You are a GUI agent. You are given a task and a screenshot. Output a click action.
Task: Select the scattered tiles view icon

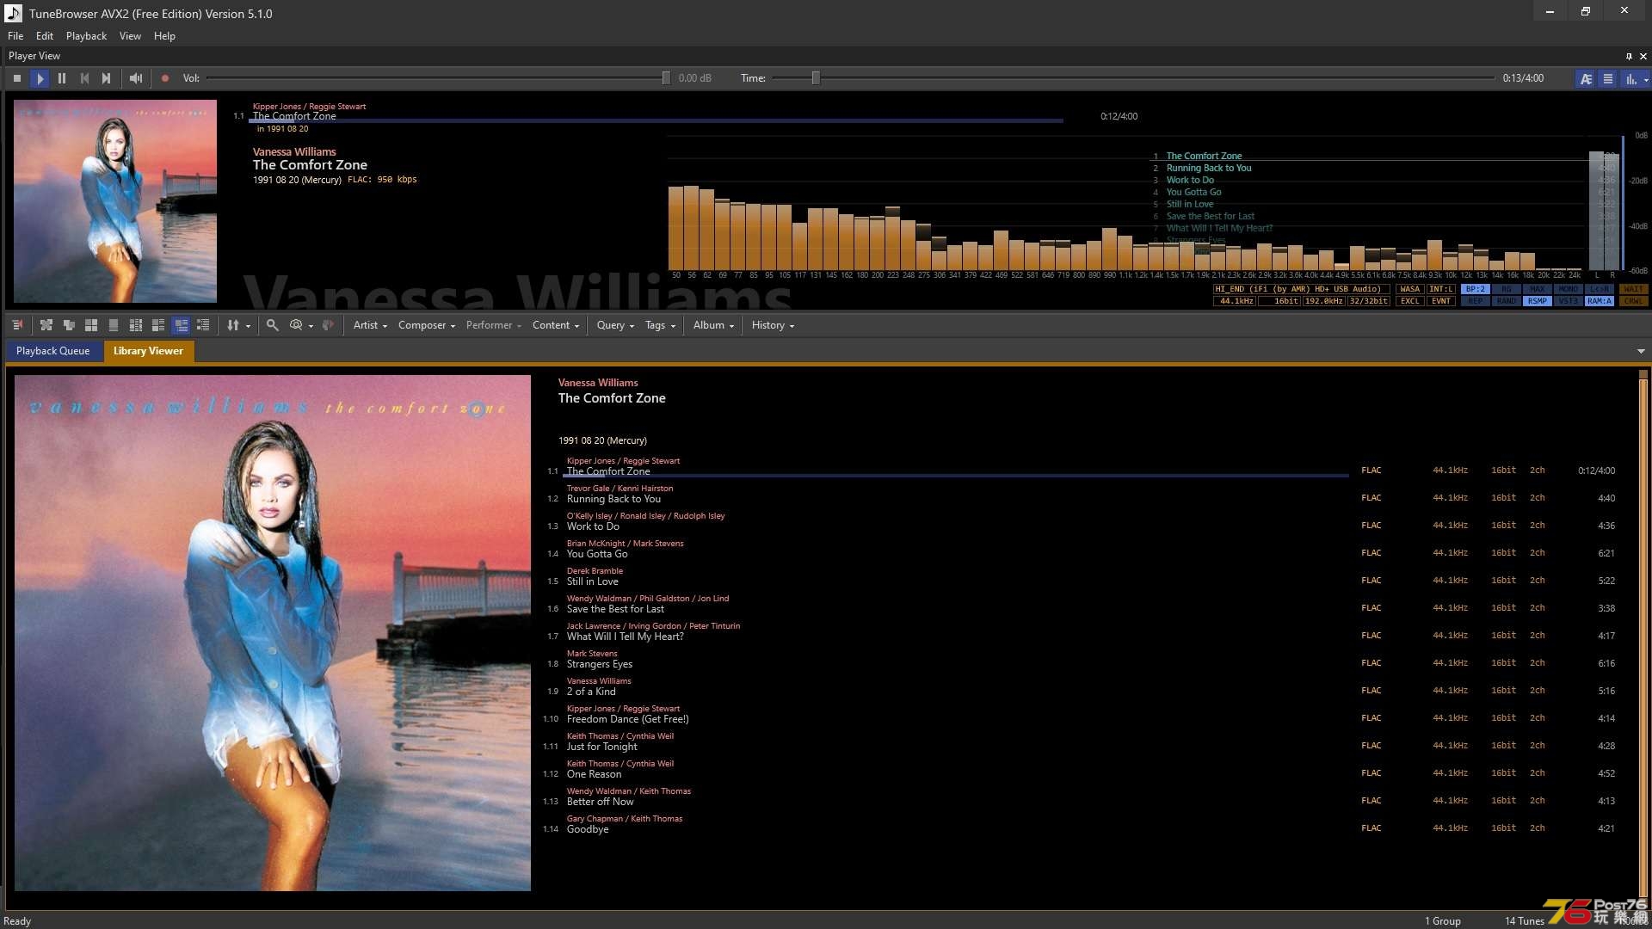(46, 325)
